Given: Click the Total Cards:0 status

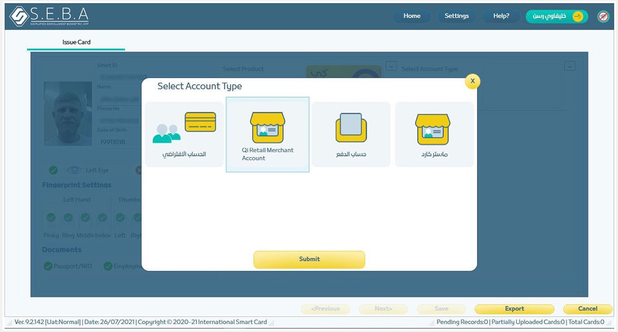Looking at the screenshot, I should (586, 322).
